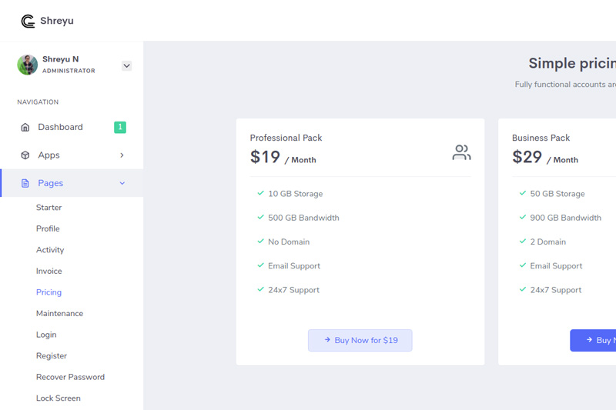Click the Shreyu N profile avatar
This screenshot has width=616, height=410.
[x=28, y=65]
